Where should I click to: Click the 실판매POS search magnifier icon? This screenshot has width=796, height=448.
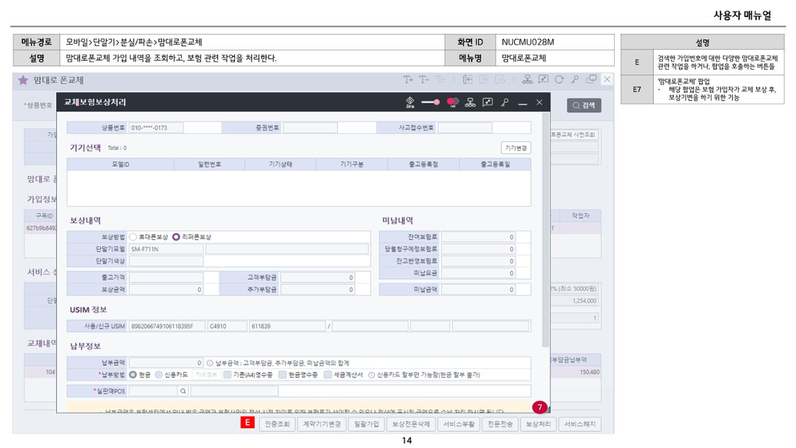coord(183,391)
